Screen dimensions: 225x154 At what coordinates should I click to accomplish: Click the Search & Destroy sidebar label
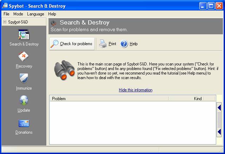(24, 44)
